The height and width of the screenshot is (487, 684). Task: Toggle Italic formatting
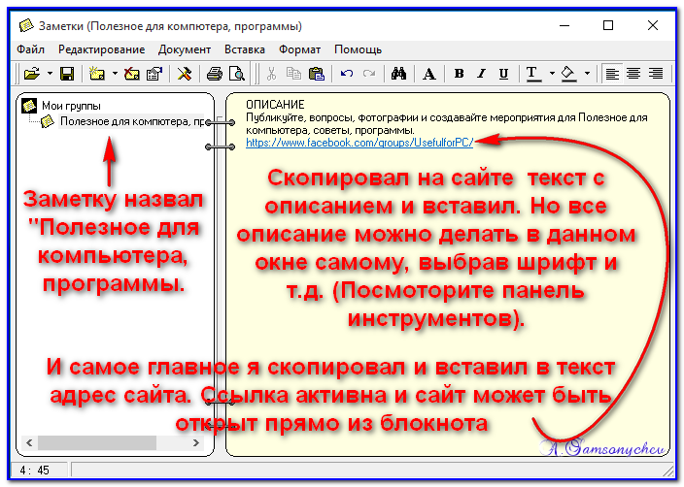pos(481,74)
